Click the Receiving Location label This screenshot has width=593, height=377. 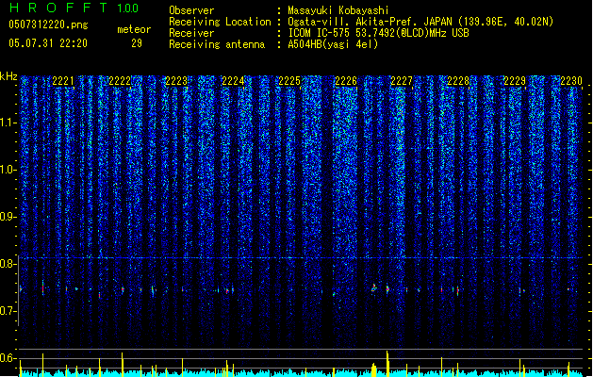[220, 22]
